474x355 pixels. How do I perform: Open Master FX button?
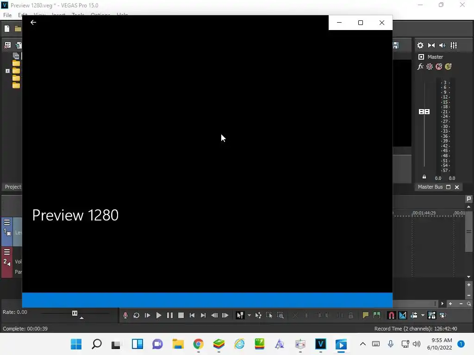(x=420, y=67)
